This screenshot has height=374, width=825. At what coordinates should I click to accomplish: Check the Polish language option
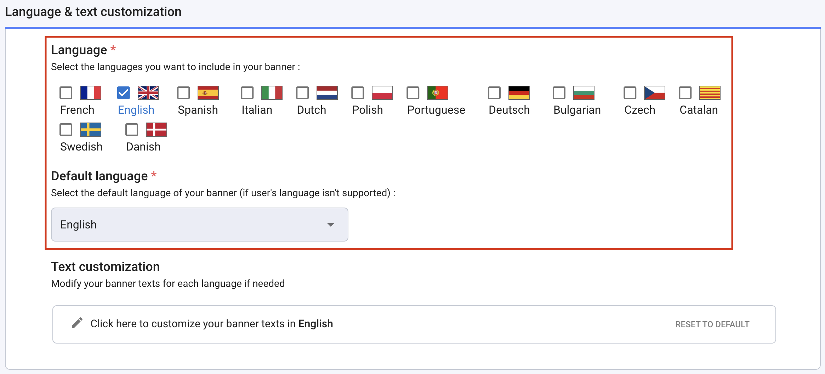point(358,93)
